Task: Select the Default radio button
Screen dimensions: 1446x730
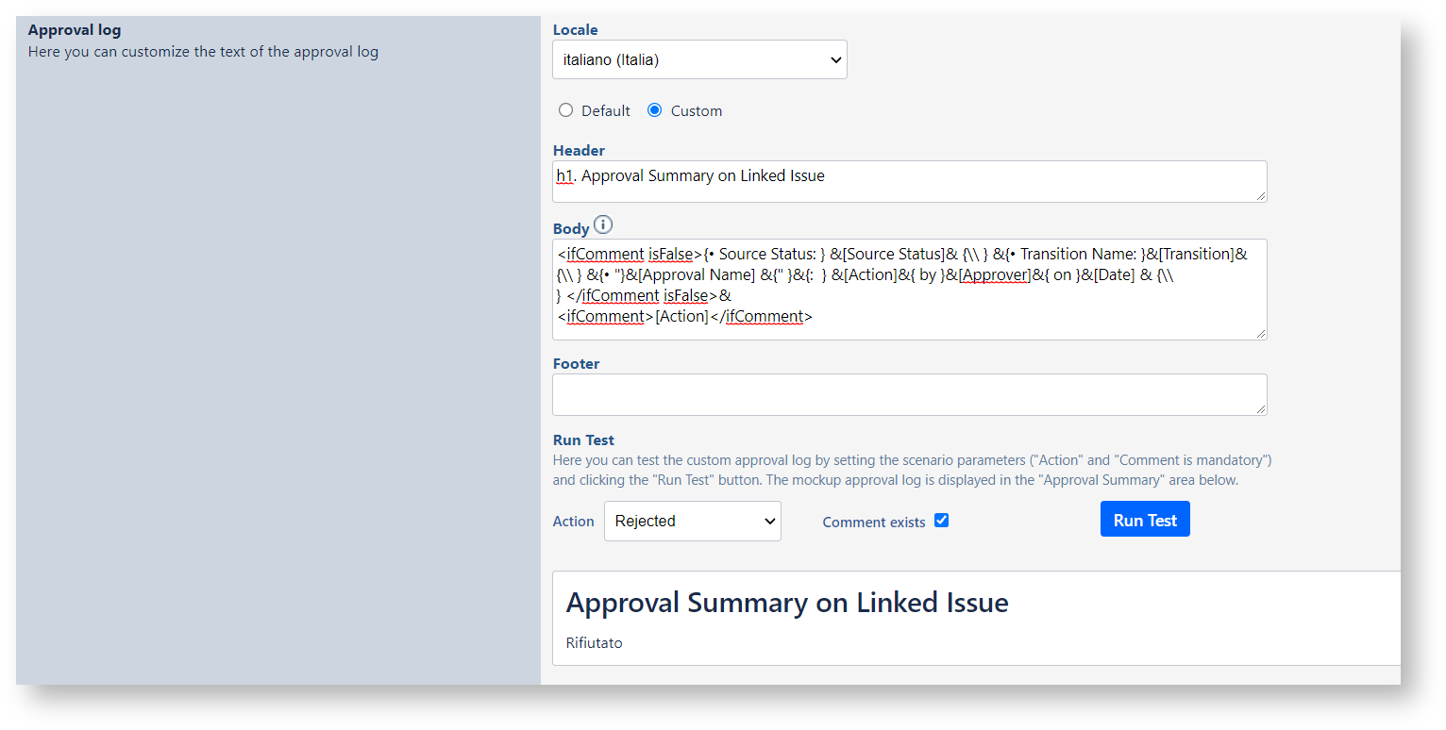Action: [x=566, y=110]
